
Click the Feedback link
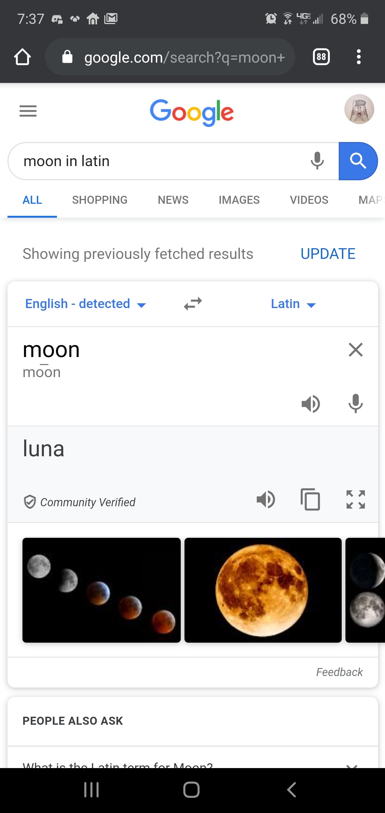coord(339,672)
